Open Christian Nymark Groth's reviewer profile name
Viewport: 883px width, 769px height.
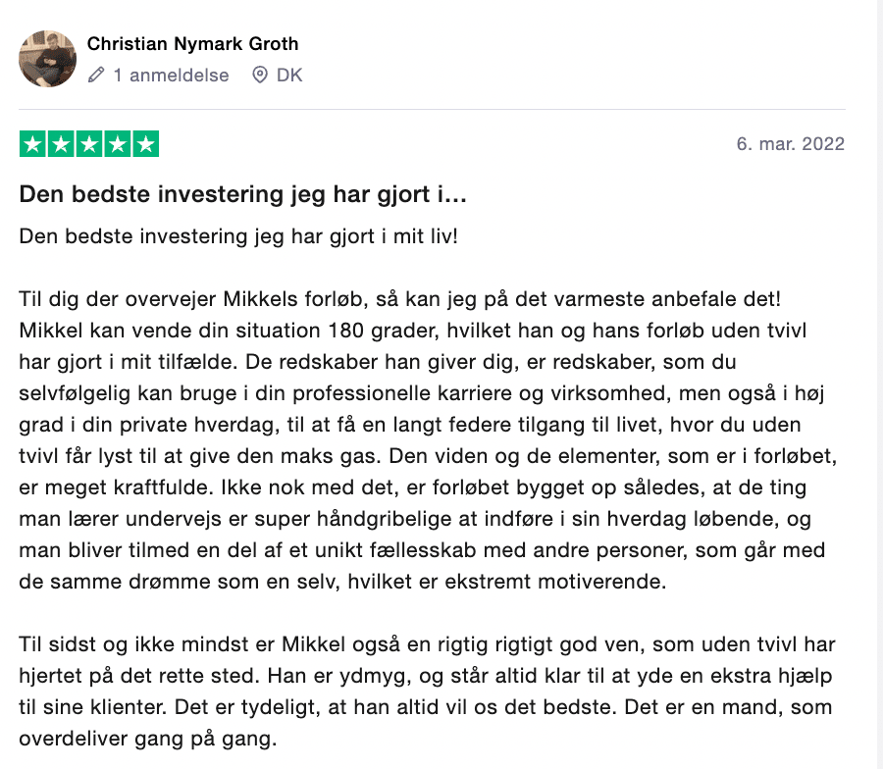click(192, 43)
